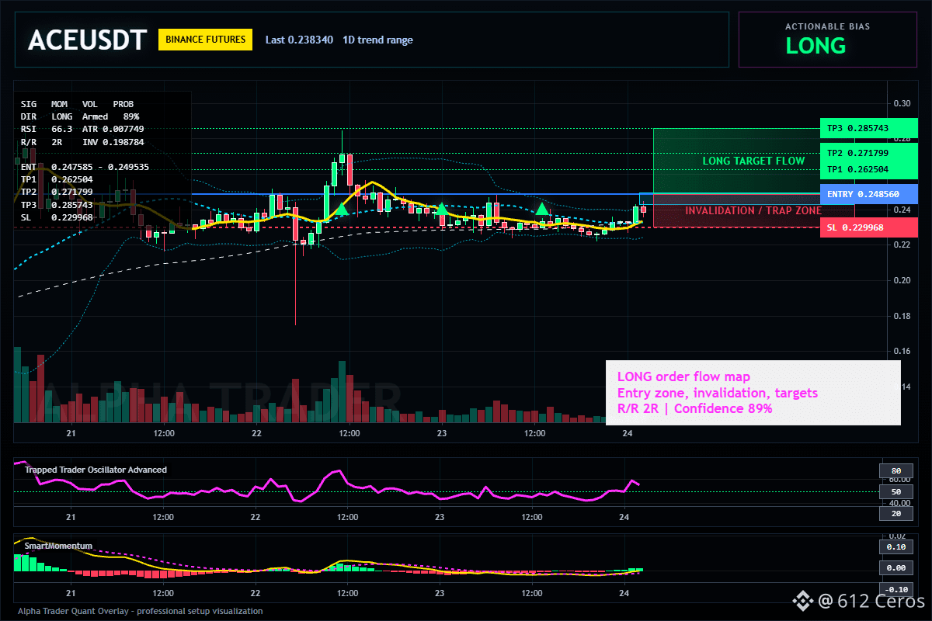Click the ACTIONABLE BIAS heading
Viewport: 932px width, 621px height.
(x=827, y=26)
